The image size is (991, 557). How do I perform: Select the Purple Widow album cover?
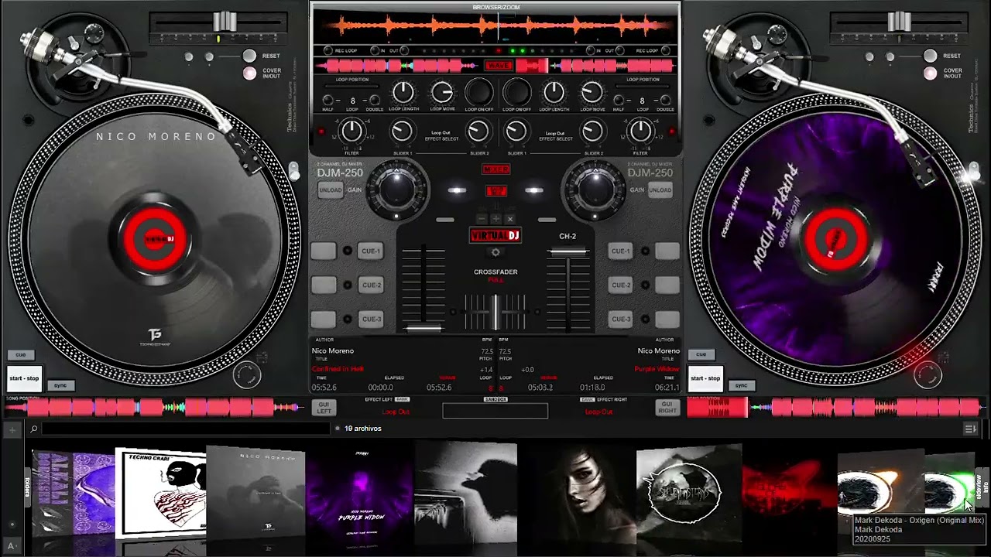pos(362,492)
